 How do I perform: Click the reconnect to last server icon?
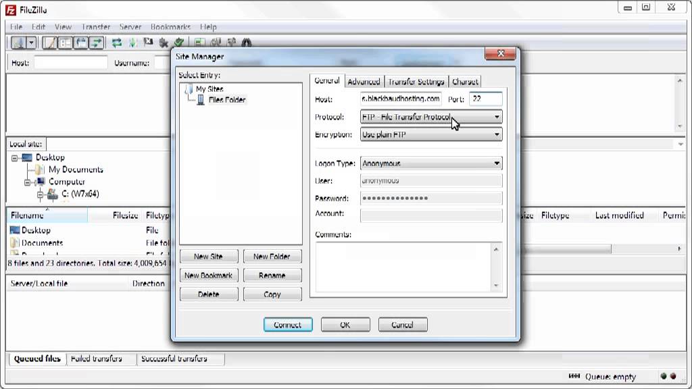pos(178,43)
